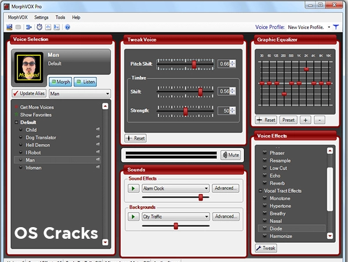Viewport: 348px width, 262px height.
Task: Click the red star next to Get More Voices
Action: pos(16,107)
